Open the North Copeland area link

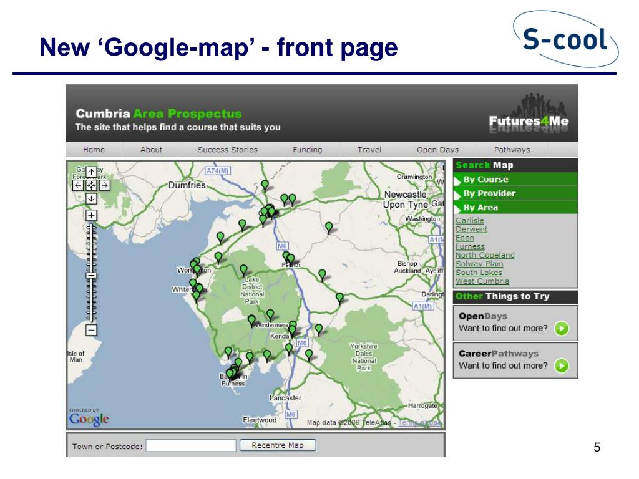(485, 255)
